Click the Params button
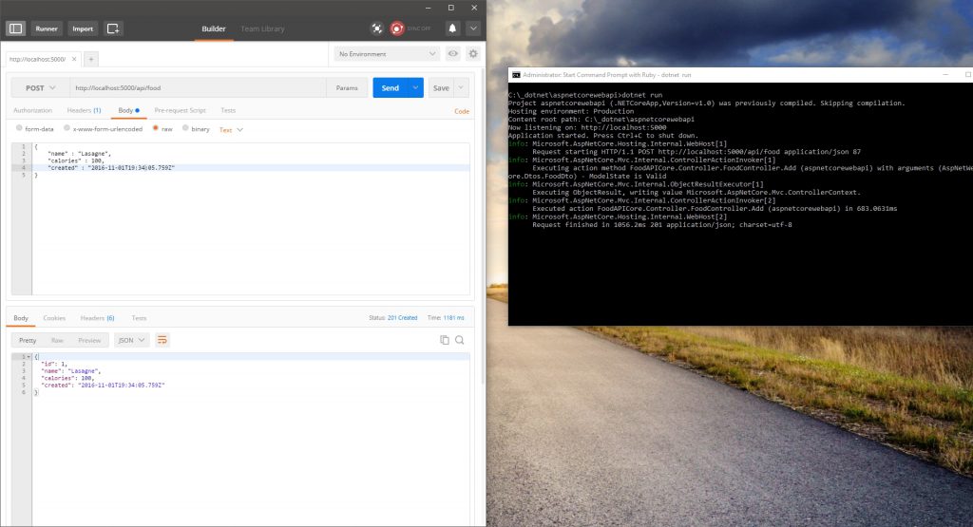Image resolution: width=973 pixels, height=527 pixels. click(x=347, y=88)
